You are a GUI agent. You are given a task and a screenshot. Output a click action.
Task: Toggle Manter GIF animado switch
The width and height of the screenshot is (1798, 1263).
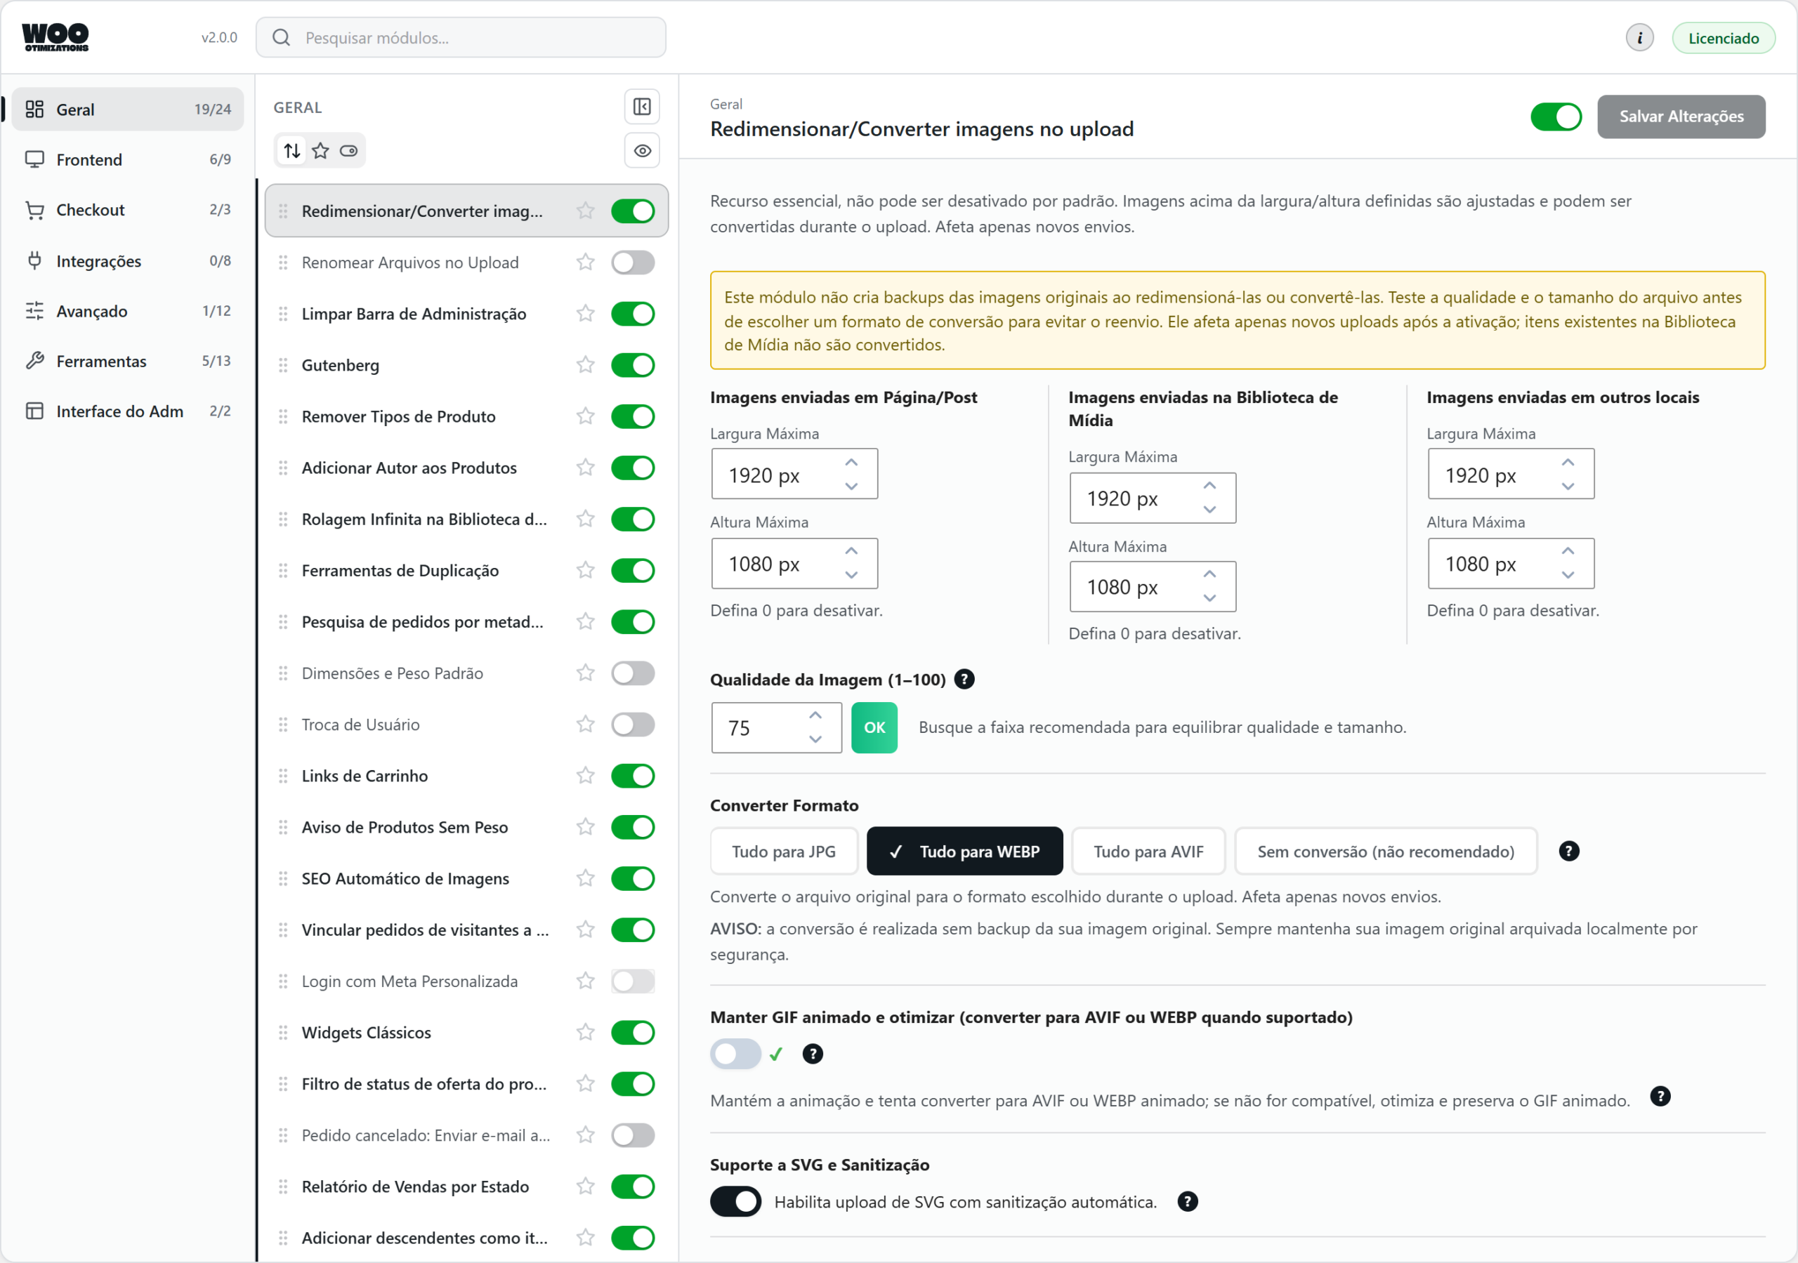pyautogui.click(x=735, y=1054)
